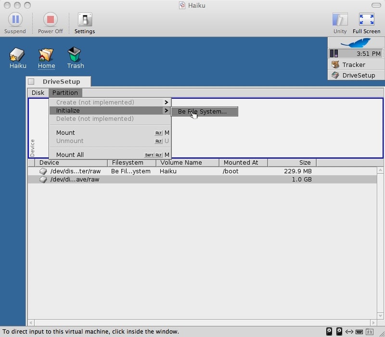Close the Partition menu
Viewport: 385px width, 337px height.
coord(65,92)
